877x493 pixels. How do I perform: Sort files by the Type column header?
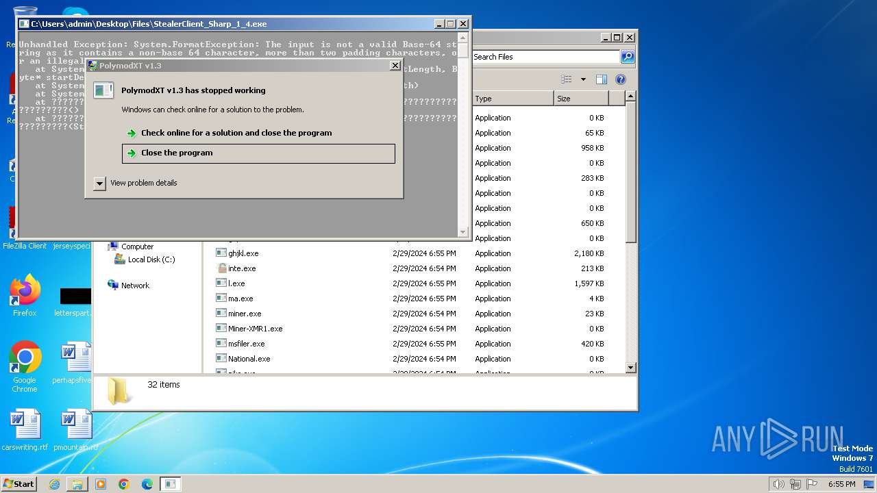pyautogui.click(x=512, y=99)
